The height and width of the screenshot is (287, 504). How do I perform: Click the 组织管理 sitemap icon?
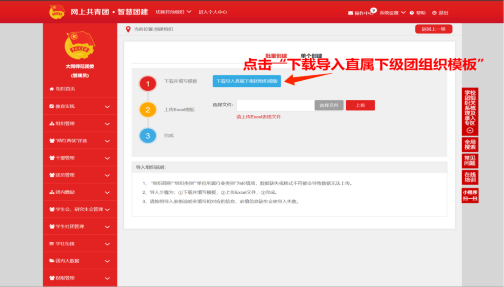51,123
